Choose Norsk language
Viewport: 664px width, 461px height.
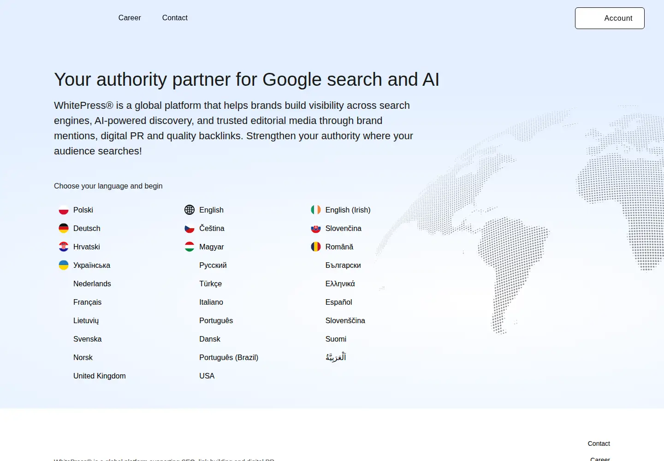83,357
